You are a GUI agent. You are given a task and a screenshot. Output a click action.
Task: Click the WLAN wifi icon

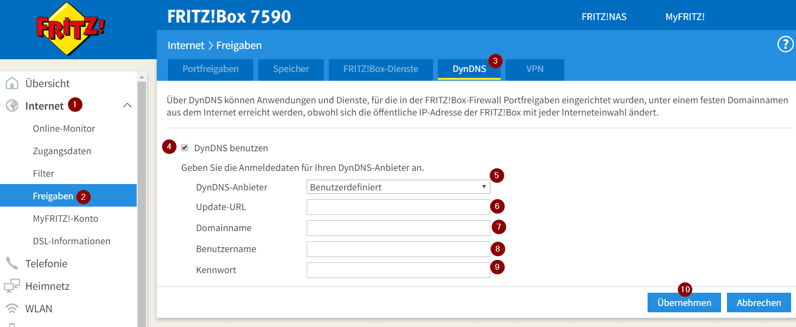tap(12, 308)
